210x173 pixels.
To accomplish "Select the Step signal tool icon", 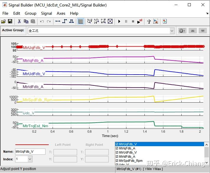I will click(x=65, y=22).
